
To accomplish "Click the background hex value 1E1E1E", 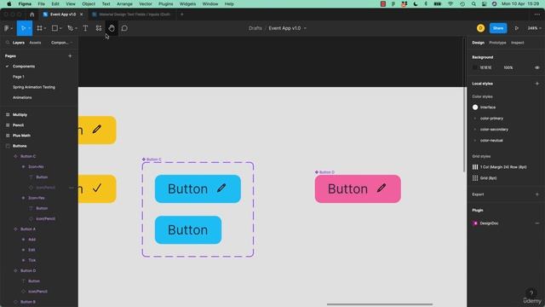I will 485,67.
